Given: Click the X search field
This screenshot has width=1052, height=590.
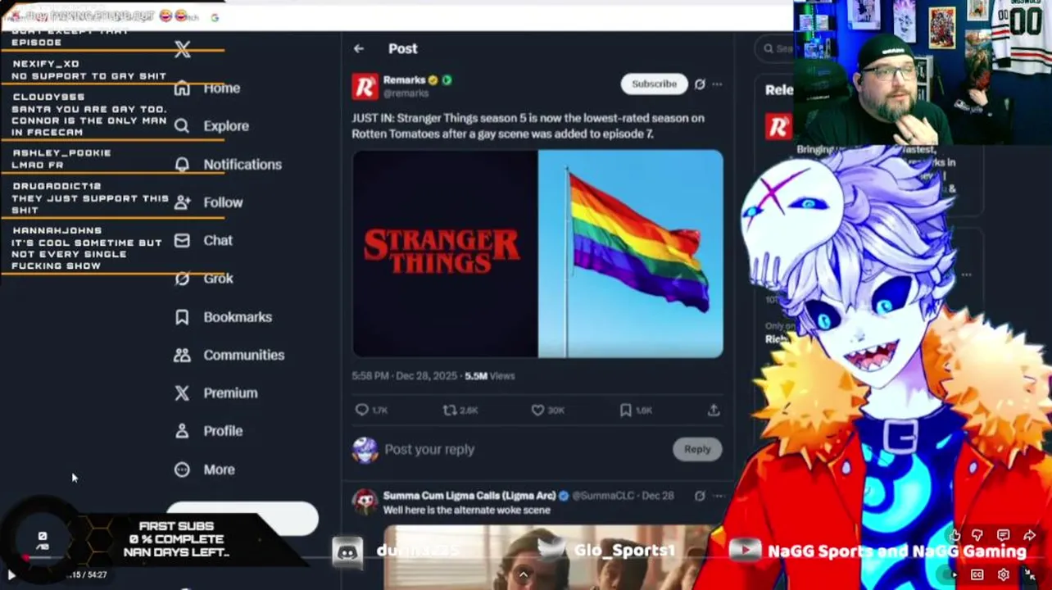Looking at the screenshot, I should point(774,48).
